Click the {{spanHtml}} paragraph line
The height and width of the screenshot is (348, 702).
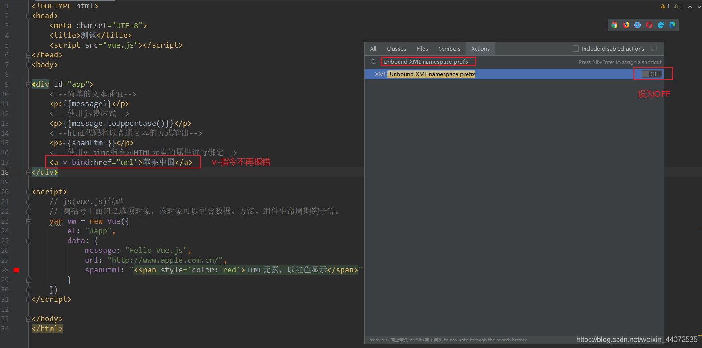point(92,143)
